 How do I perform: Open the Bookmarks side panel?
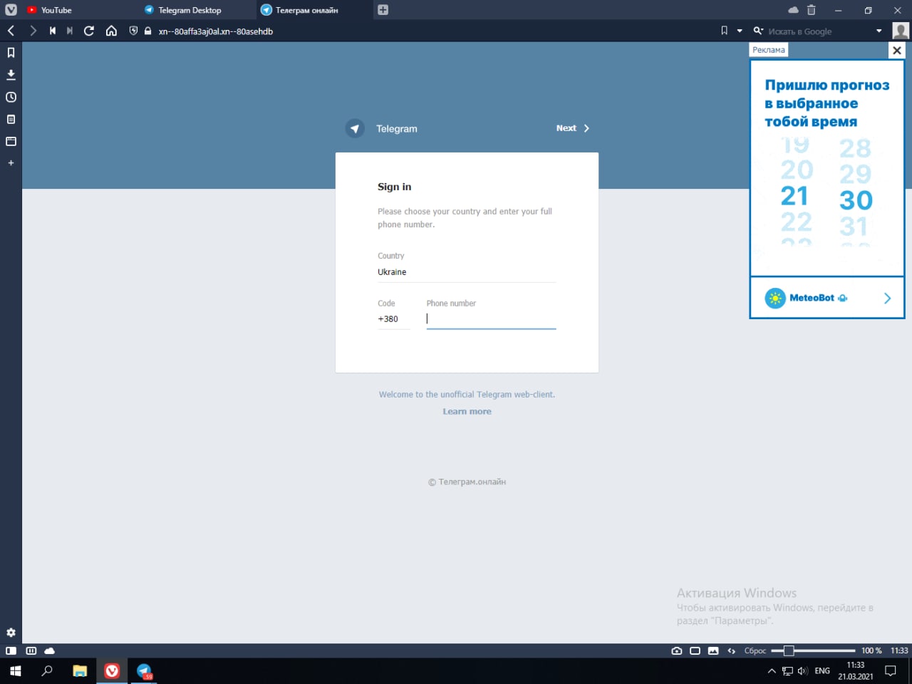(11, 53)
